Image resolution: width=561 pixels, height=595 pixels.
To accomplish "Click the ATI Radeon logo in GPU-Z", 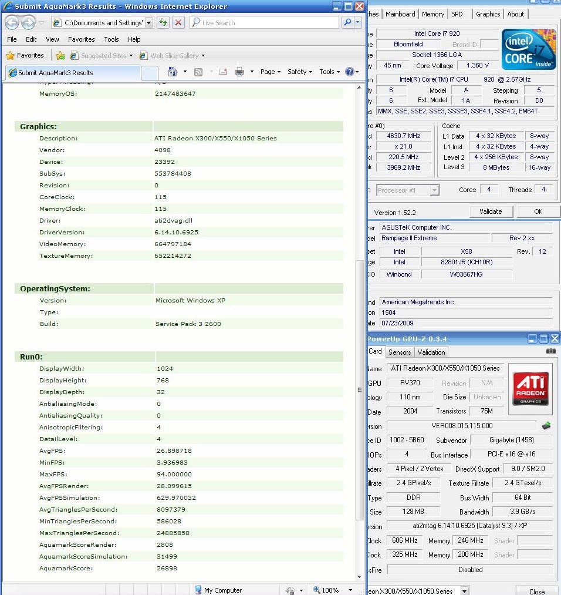I will click(530, 389).
